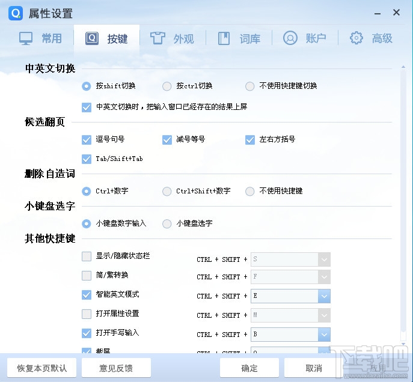Select 小键盘选字 radio option
Viewport: 413px width, 382px height.
click(167, 223)
